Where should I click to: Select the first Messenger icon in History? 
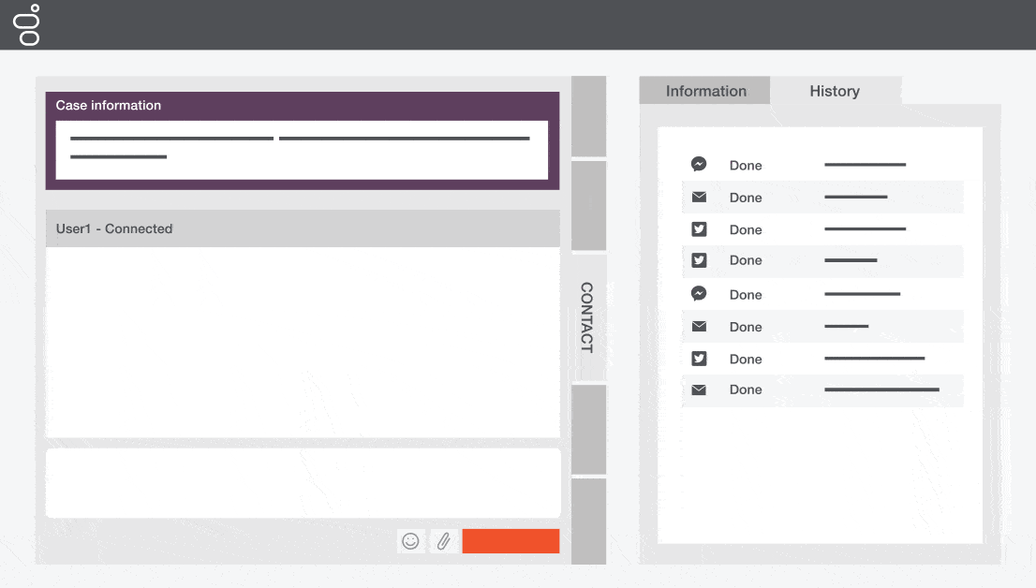[x=699, y=164]
